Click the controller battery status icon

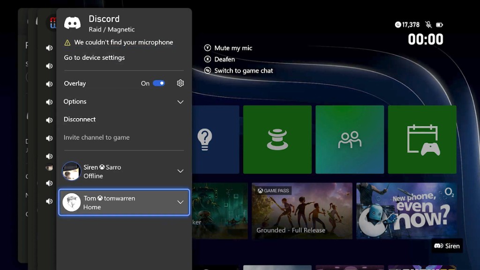click(440, 25)
